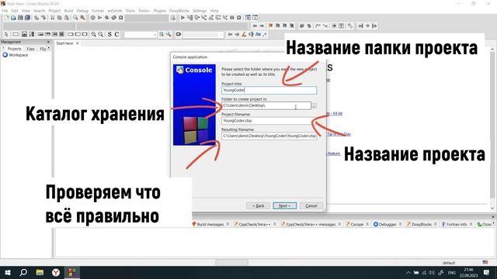Open the Fortran info log tab

[457, 224]
